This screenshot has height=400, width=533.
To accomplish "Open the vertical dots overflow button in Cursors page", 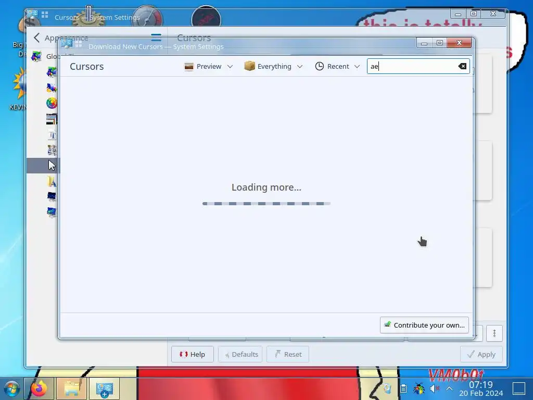I will click(494, 333).
